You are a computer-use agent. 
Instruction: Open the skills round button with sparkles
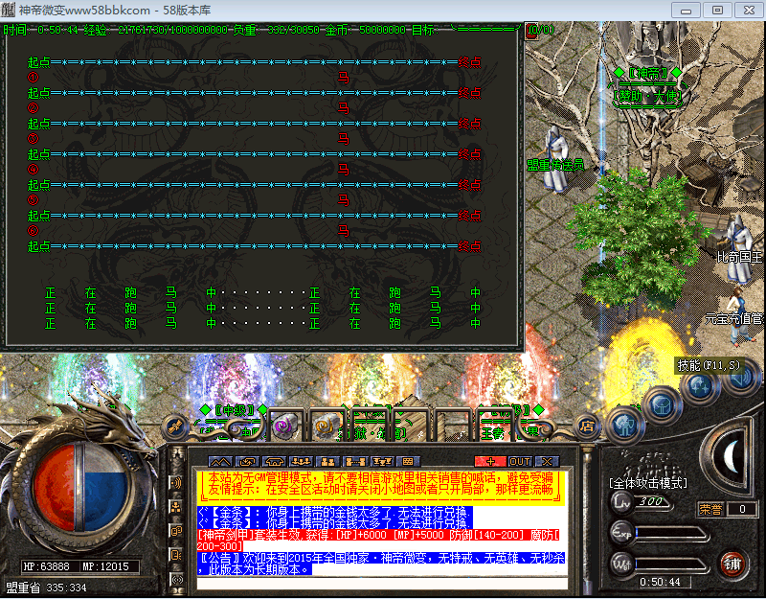point(700,386)
